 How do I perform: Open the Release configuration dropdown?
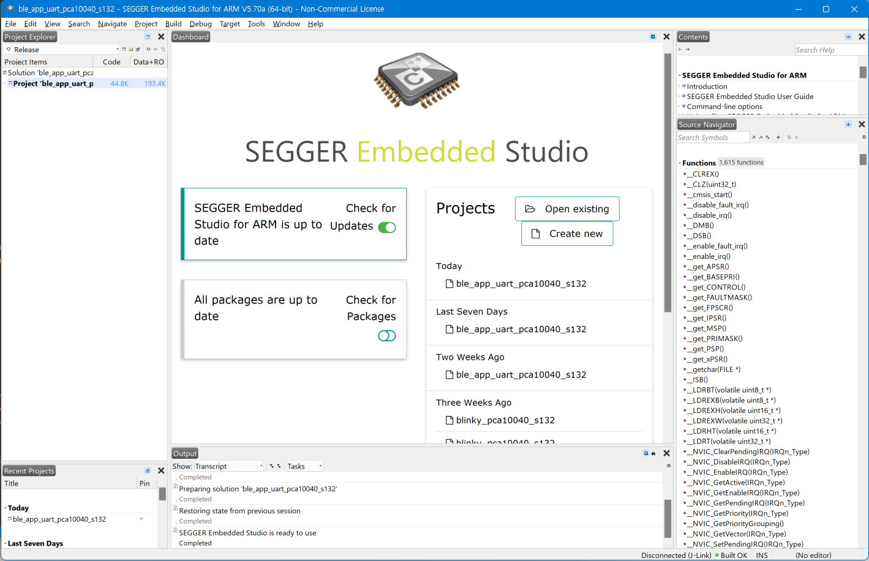click(61, 50)
